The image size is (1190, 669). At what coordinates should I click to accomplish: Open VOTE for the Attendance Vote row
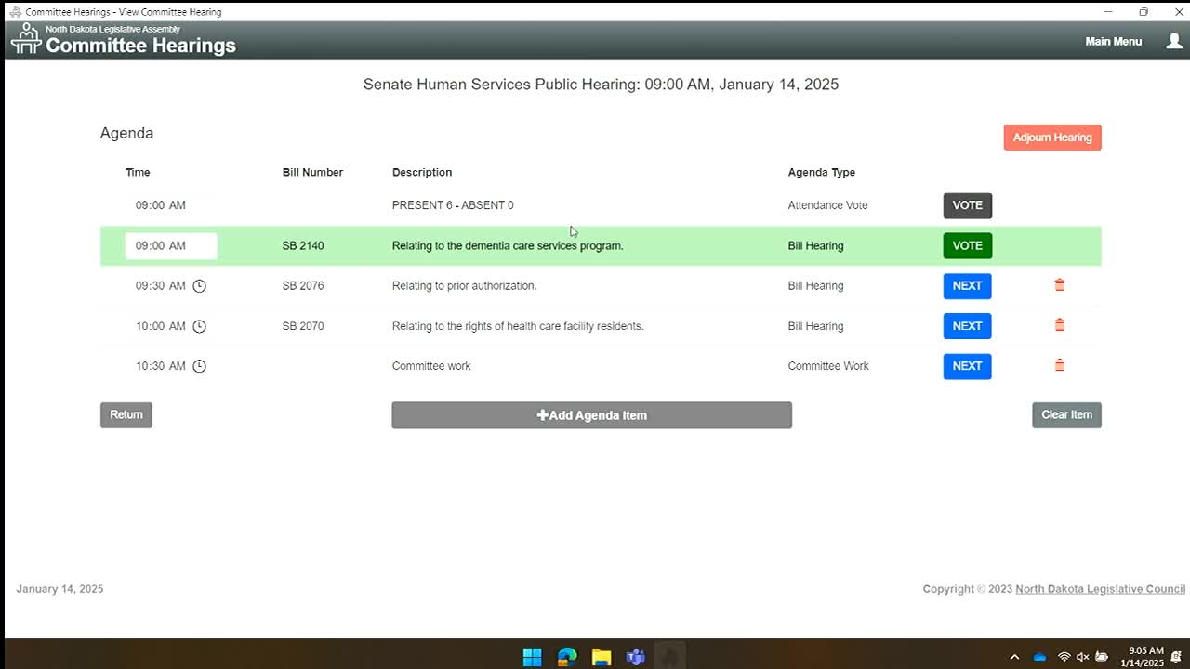968,205
